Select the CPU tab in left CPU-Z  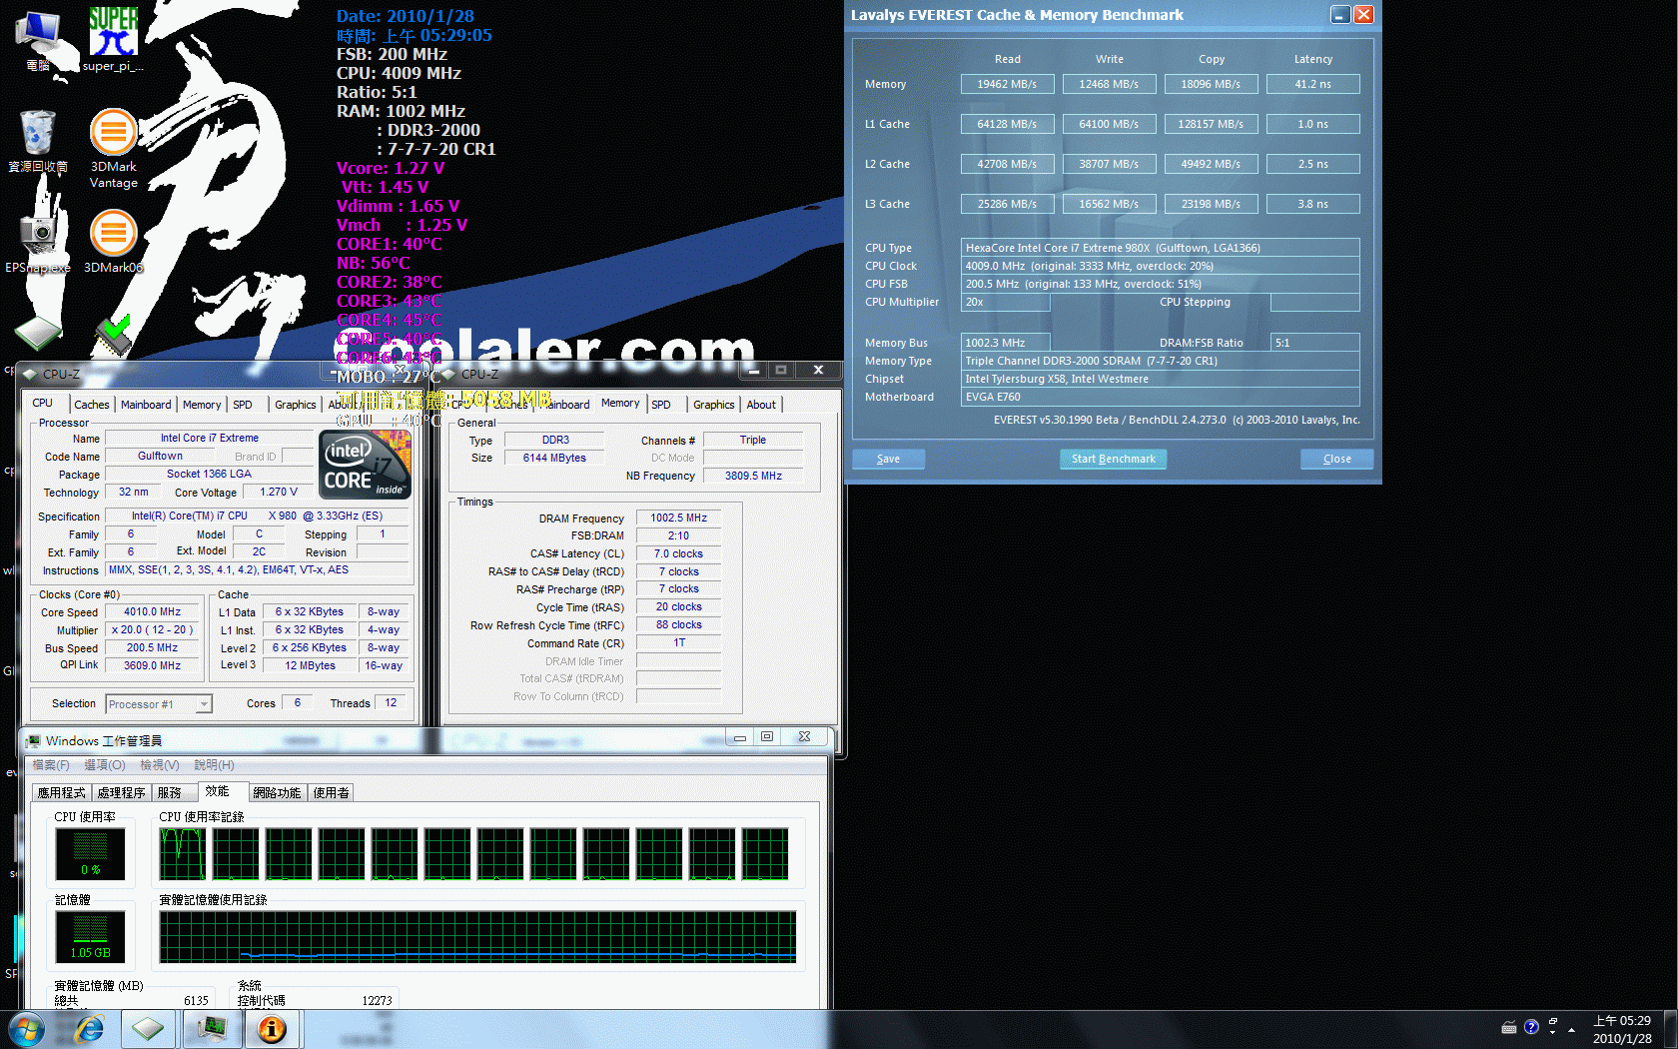(43, 403)
